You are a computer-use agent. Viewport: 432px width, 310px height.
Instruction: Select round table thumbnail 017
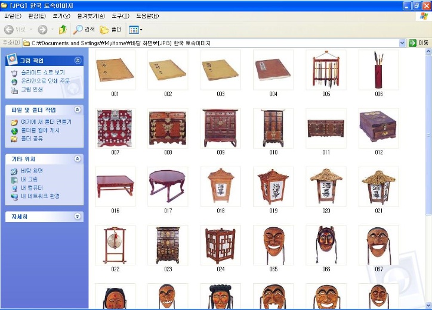(x=168, y=187)
